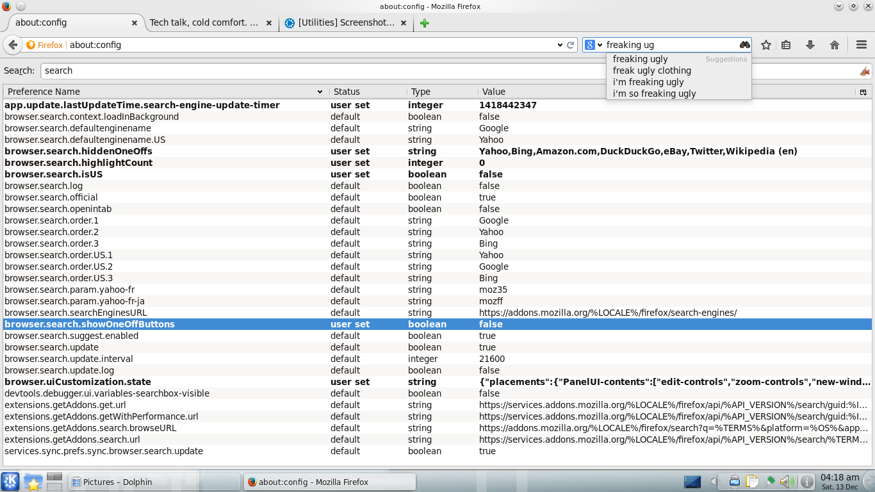
Task: Select browser.uiCustomization.state row
Action: (x=437, y=382)
